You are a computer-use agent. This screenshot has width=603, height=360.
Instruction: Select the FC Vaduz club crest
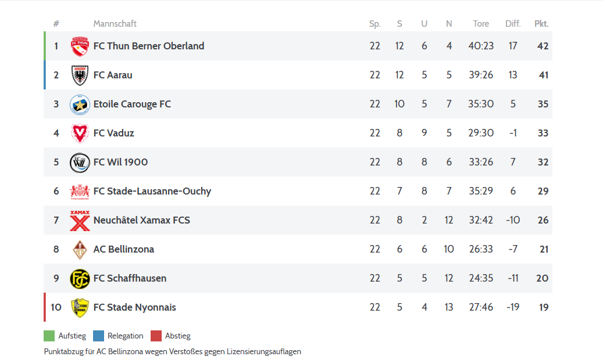click(80, 134)
